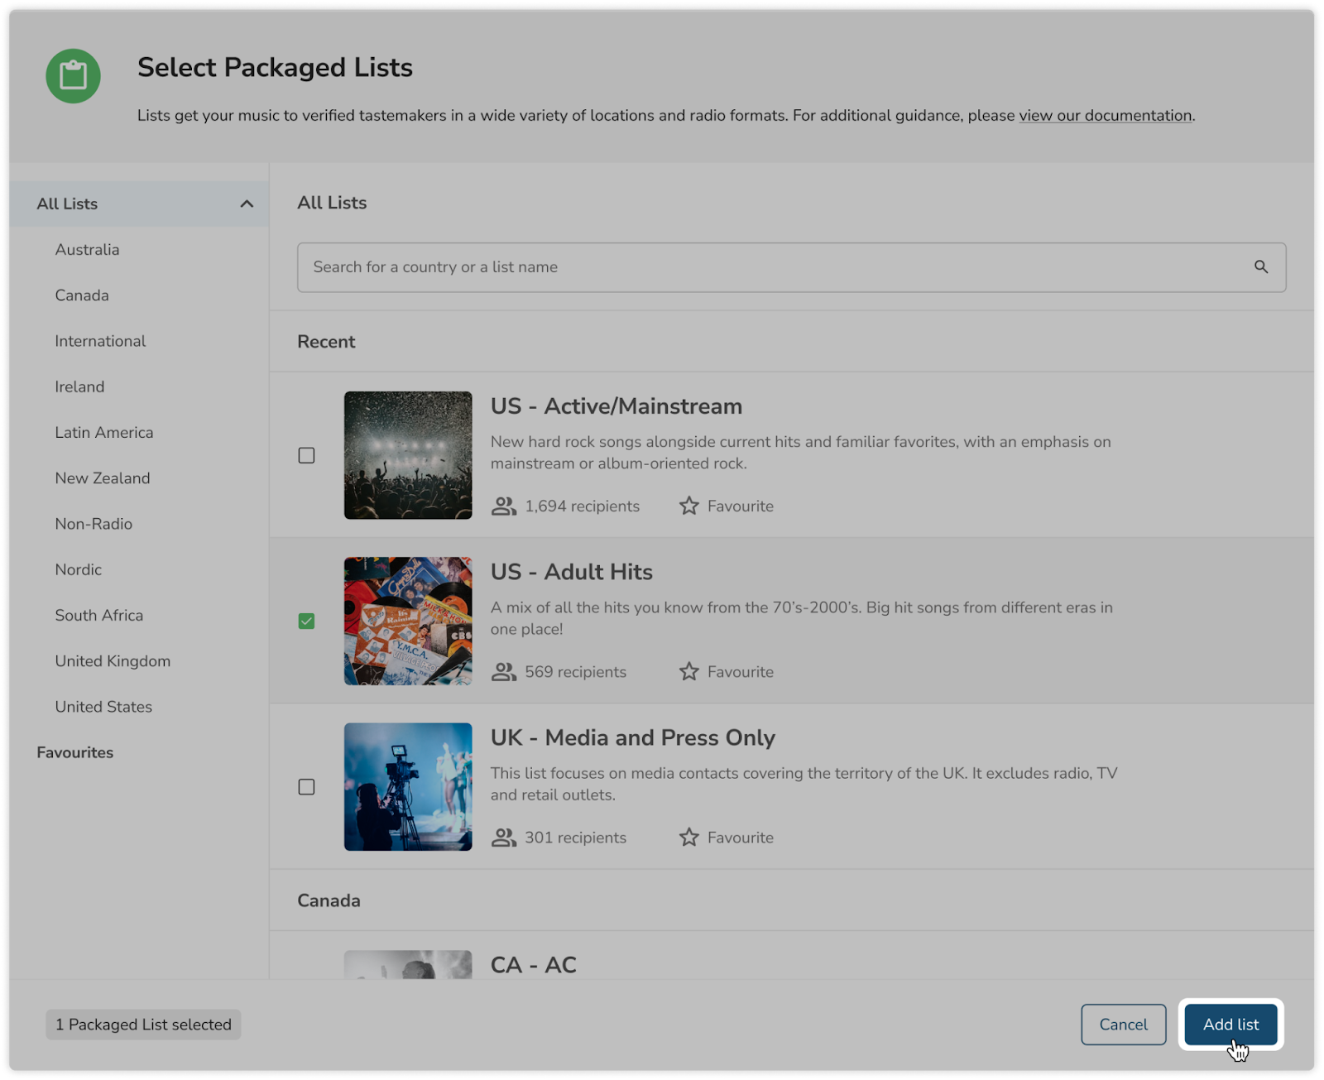Select United Kingdom in sidebar
1324x1080 pixels.
coord(113,660)
